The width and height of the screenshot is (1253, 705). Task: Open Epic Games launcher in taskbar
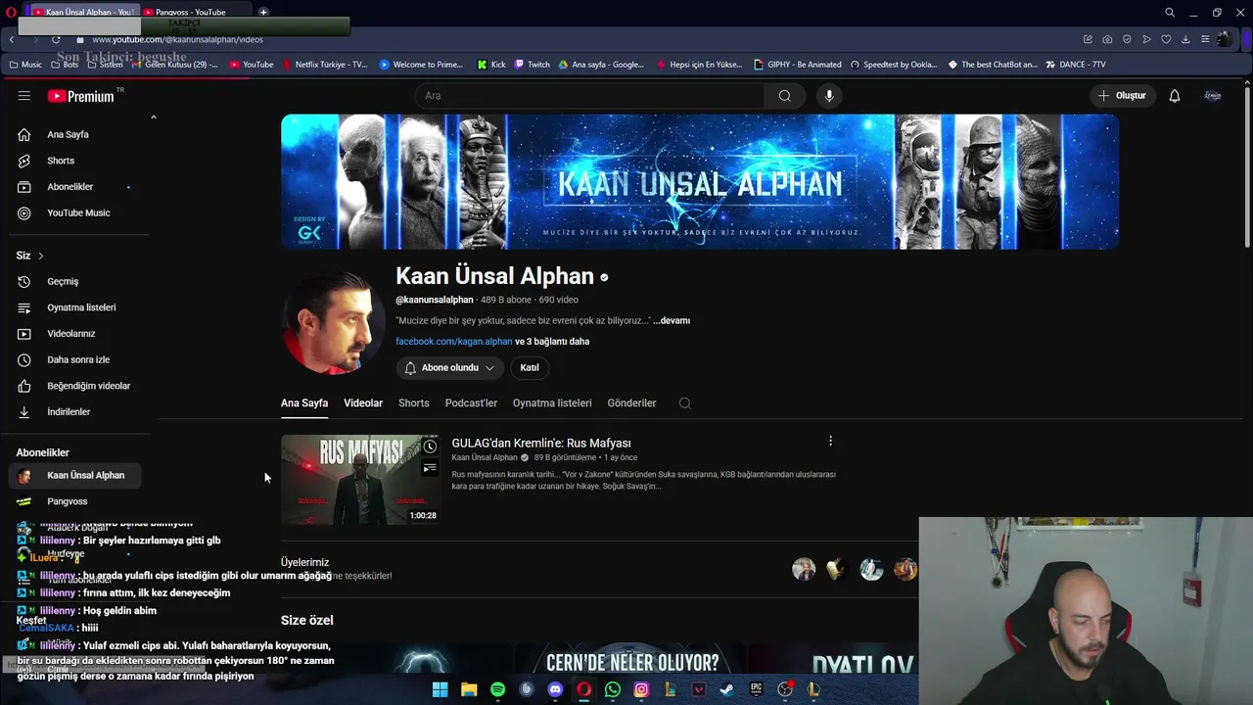click(756, 689)
